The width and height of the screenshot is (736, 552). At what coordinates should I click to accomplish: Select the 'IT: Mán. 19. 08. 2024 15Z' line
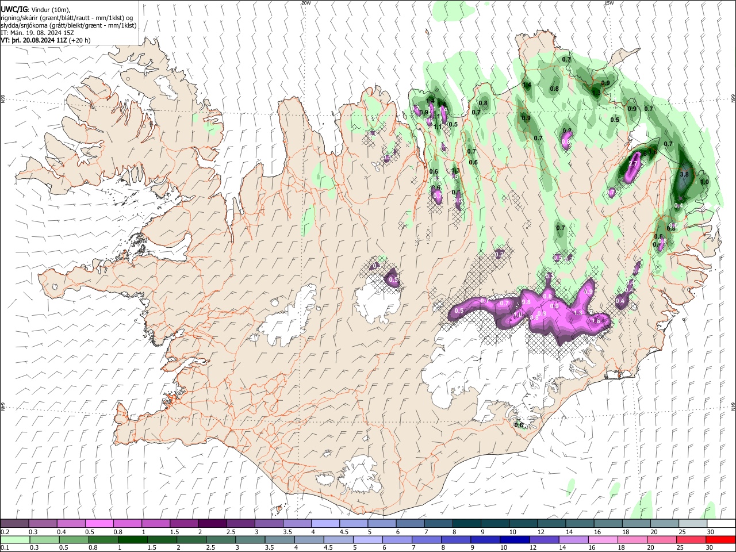(x=38, y=33)
